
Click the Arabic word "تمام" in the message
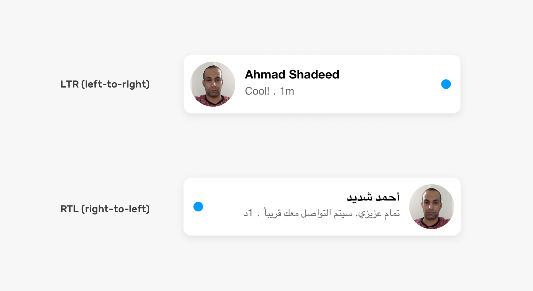tap(392, 213)
